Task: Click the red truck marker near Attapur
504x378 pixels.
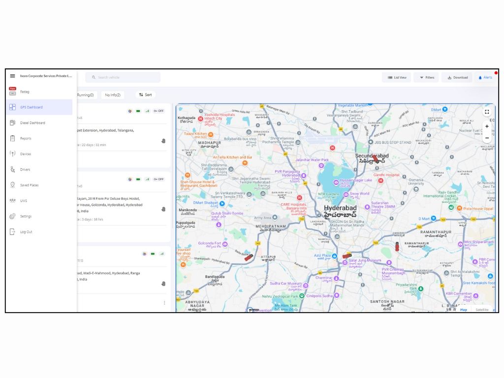Action: (x=249, y=257)
